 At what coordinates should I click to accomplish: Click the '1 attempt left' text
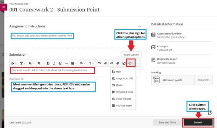[x=164, y=50]
